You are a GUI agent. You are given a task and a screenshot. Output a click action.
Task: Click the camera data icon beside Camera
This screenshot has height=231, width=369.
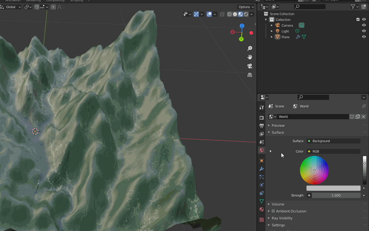(302, 25)
